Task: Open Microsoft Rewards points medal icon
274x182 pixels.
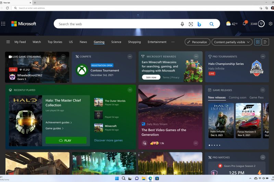Action: tap(261, 24)
